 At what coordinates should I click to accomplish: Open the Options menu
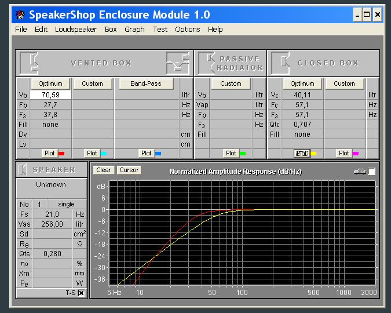188,29
